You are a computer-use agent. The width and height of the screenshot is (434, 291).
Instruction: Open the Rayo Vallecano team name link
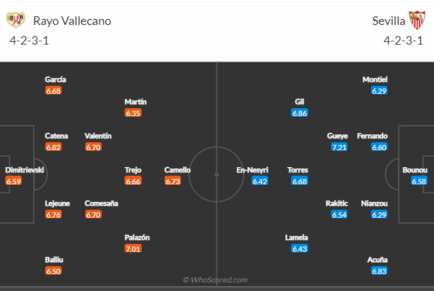(x=72, y=21)
